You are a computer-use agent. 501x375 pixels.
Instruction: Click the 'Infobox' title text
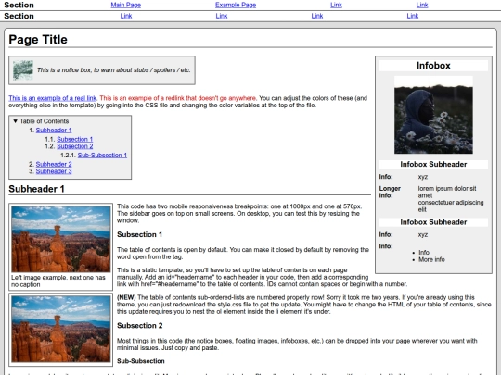(433, 66)
